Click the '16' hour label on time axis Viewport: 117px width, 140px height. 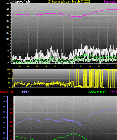click(81, 66)
